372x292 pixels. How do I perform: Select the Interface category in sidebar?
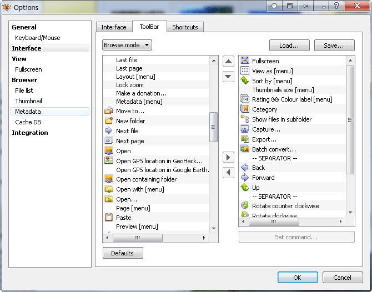50,48
